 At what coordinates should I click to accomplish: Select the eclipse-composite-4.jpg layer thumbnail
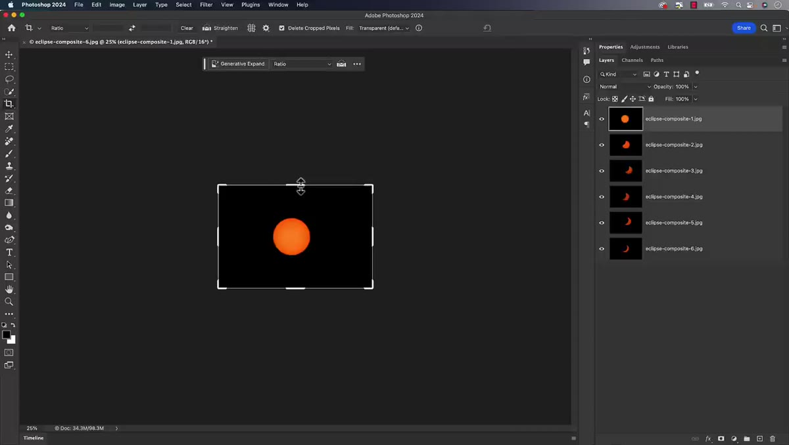pyautogui.click(x=625, y=197)
